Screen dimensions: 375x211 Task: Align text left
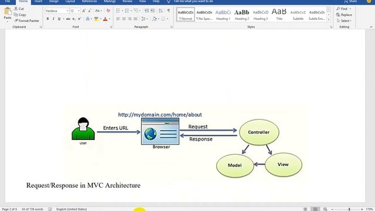[118, 19]
